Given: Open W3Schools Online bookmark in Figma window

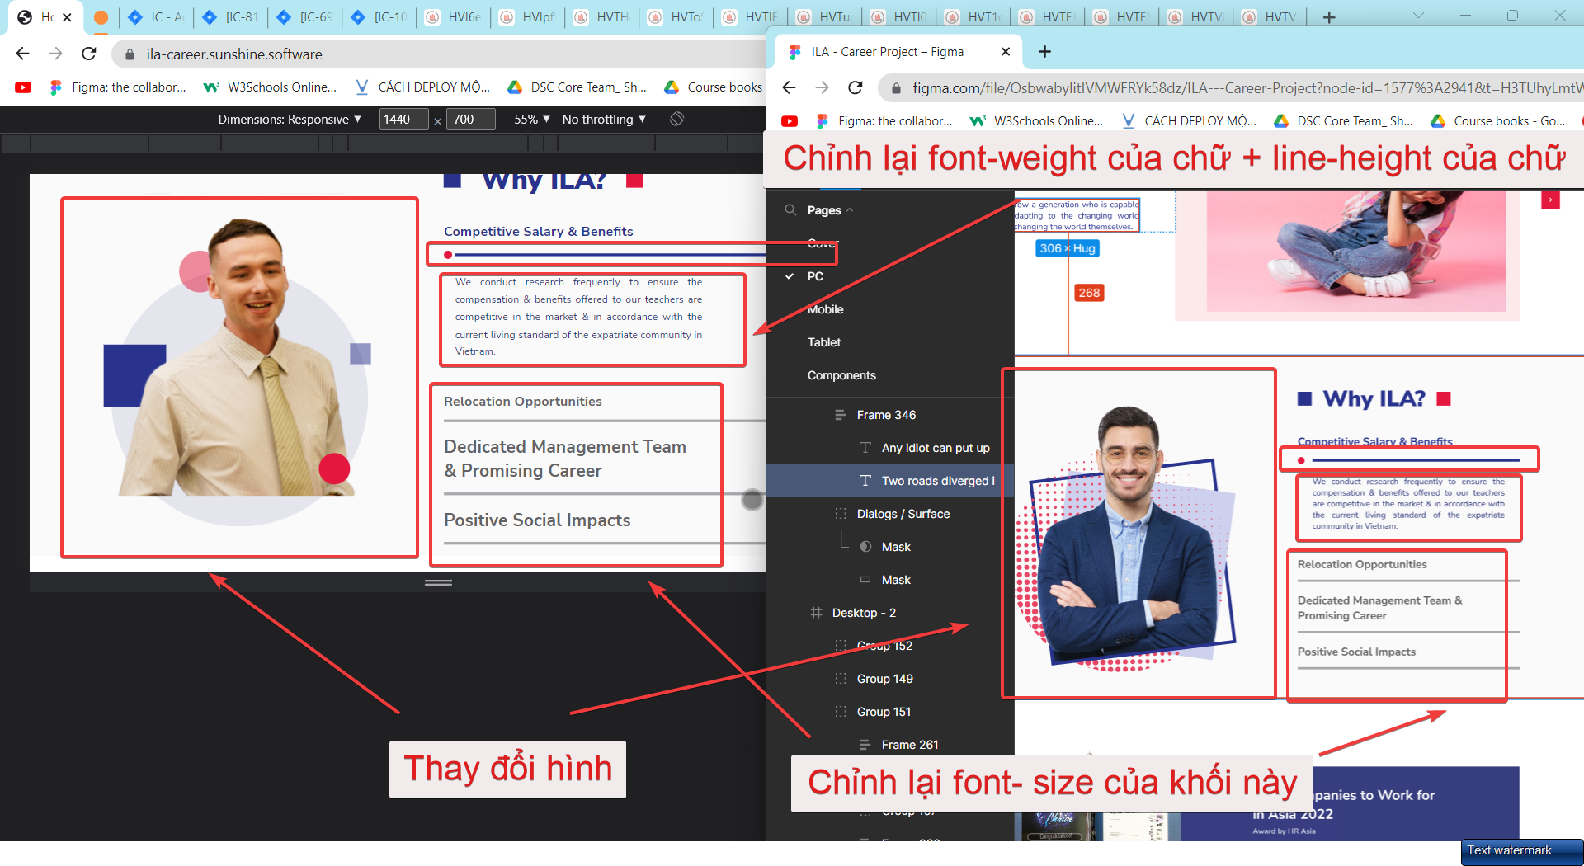Looking at the screenshot, I should click(1037, 121).
